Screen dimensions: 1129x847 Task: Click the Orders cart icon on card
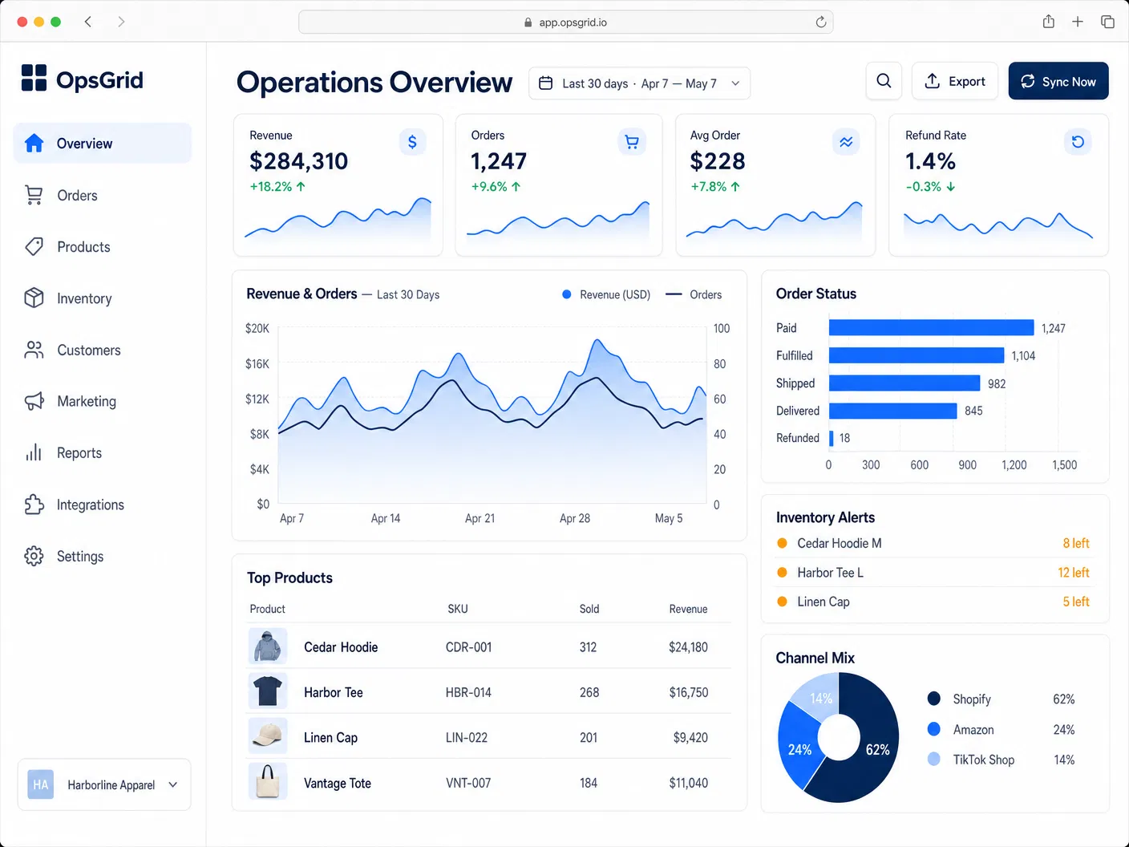click(x=632, y=142)
